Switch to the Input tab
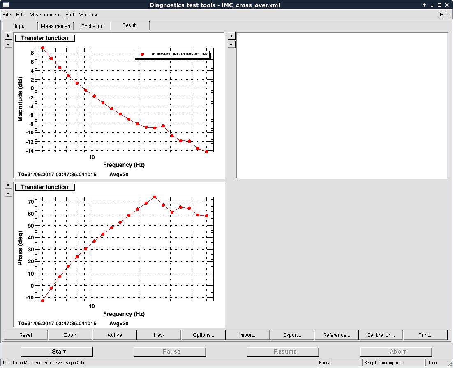Screen dimensions: 453x368 click(20, 26)
